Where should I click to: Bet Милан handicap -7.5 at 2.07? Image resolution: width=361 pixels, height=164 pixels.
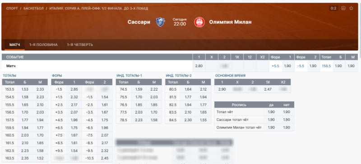(x=105, y=135)
